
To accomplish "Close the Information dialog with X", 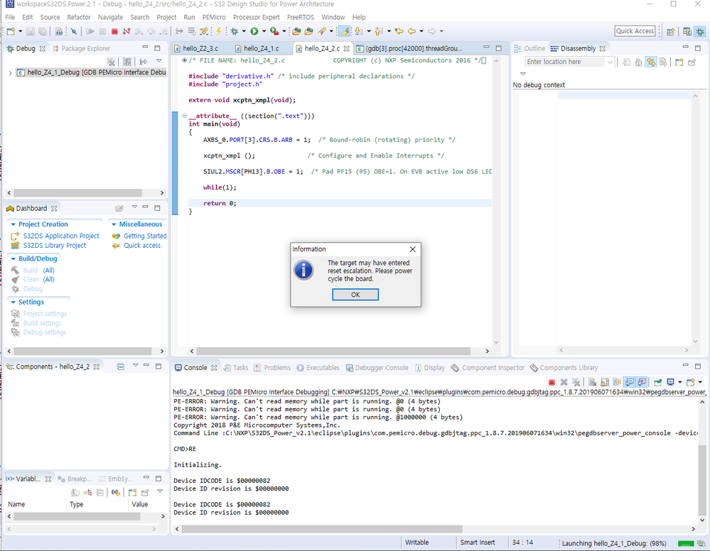I will point(412,249).
